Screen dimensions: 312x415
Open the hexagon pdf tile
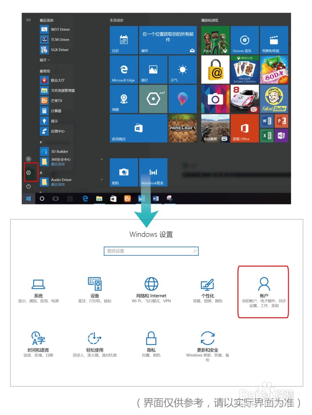153,99
